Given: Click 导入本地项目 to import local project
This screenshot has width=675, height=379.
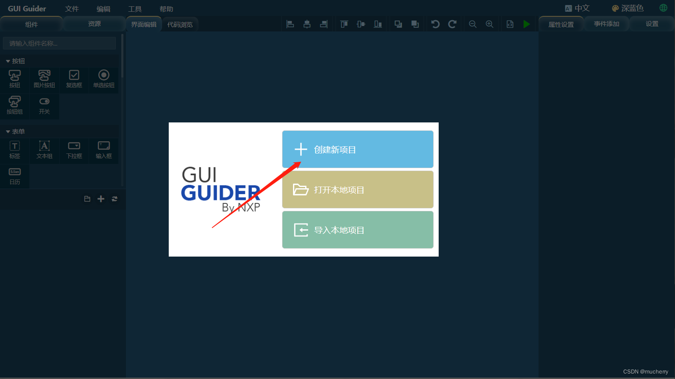Looking at the screenshot, I should click(x=358, y=230).
